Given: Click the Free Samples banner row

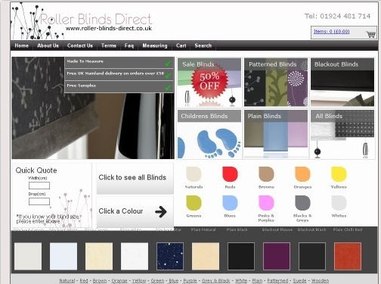Looking at the screenshot, I should (119, 86).
